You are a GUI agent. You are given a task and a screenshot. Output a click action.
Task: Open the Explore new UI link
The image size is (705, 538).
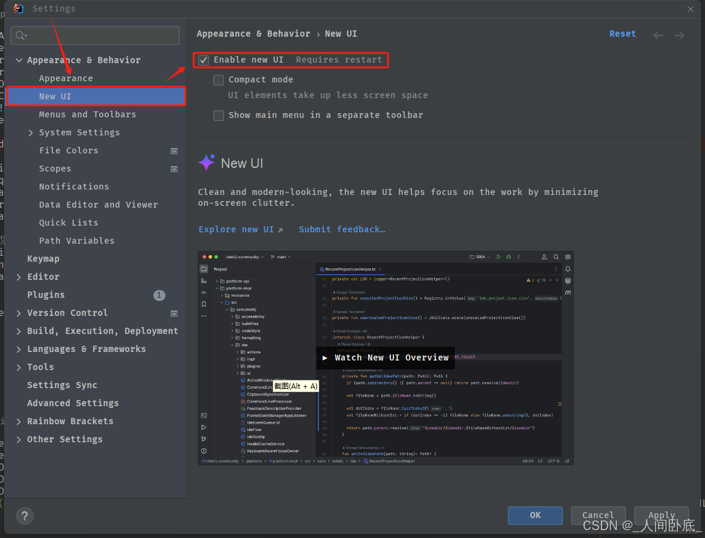click(x=236, y=229)
